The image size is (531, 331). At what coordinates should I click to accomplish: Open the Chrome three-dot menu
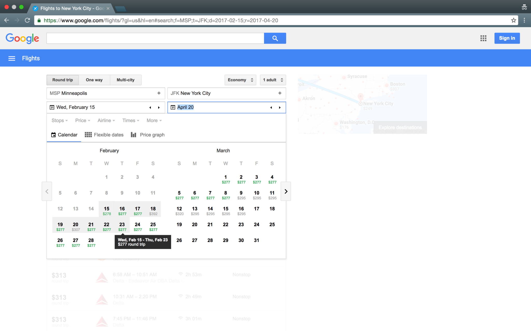pyautogui.click(x=524, y=20)
